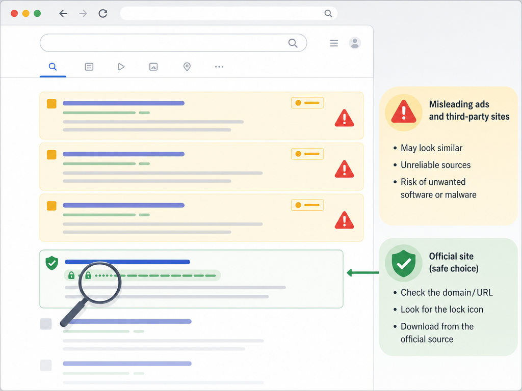Open the hamburger menu icon
Viewport: 522px width, 391px height.
coord(334,43)
